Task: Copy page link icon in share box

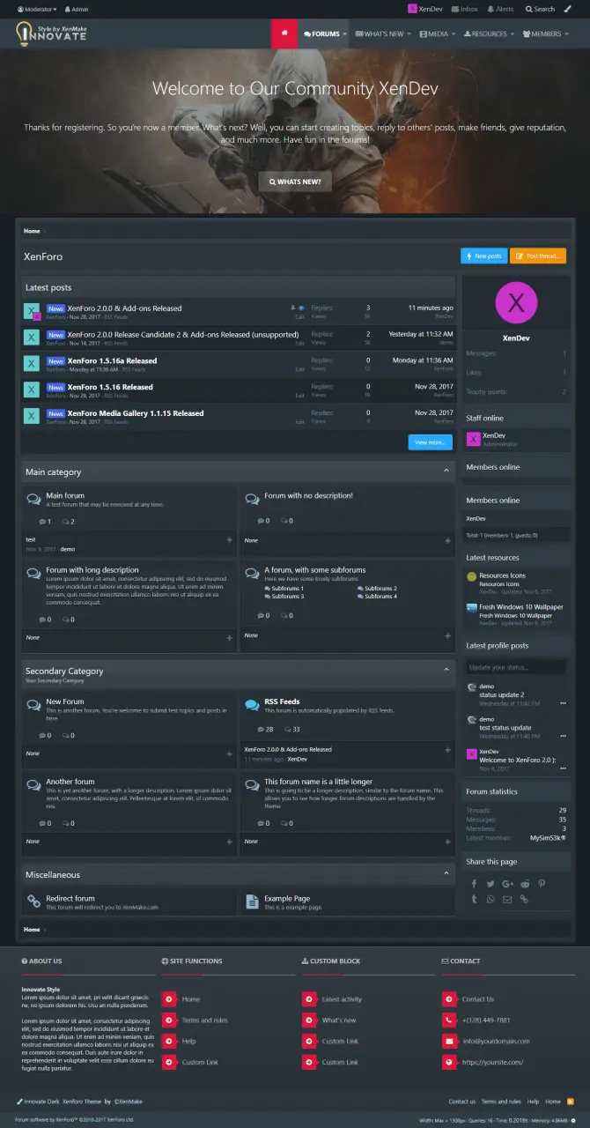Action: 525,900
